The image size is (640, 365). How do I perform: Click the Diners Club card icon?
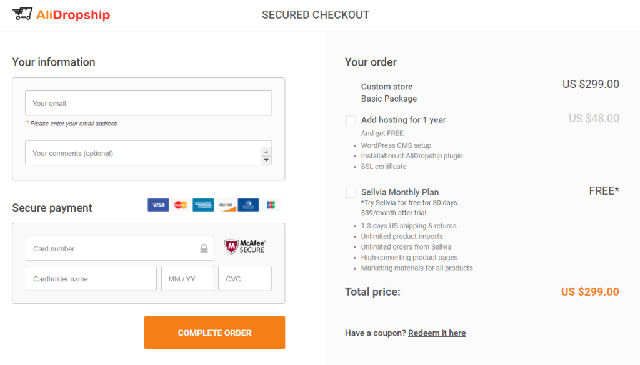click(x=248, y=205)
